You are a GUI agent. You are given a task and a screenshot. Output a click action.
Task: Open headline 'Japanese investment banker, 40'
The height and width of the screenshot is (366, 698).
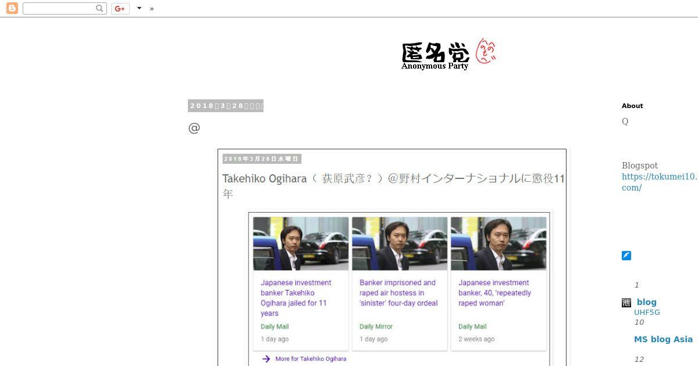coord(494,293)
